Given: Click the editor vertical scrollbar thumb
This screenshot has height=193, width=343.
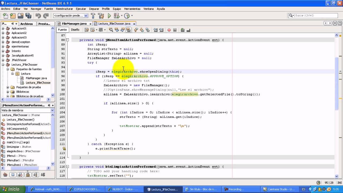Looking at the screenshot, I should coord(337,83).
